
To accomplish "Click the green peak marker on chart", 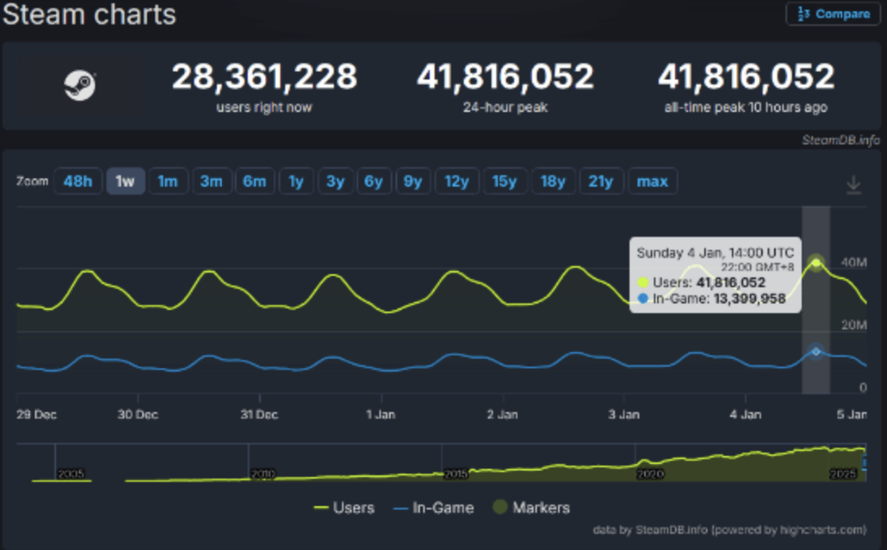I will click(816, 263).
